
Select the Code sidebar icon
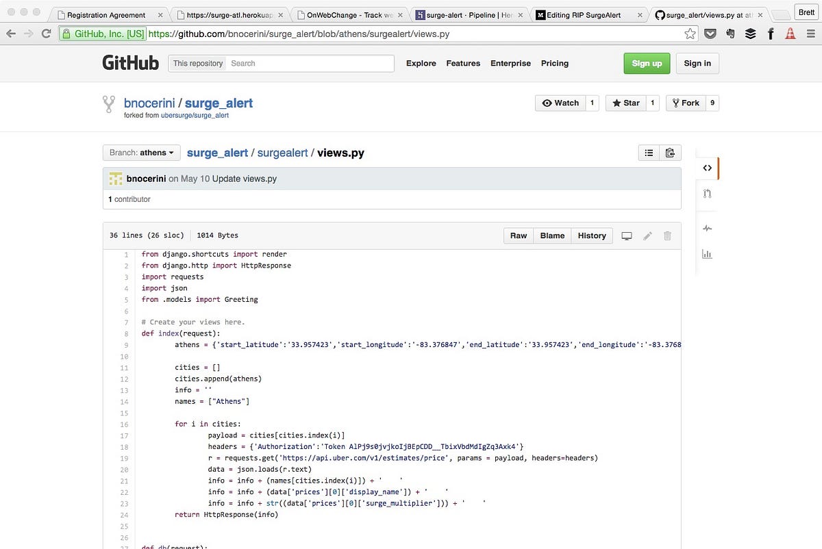[x=707, y=168]
